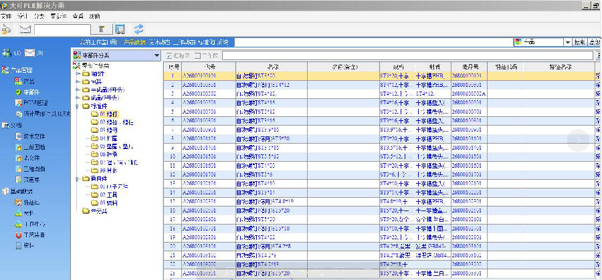602x280 pixels.
Task: Click the refresh arrows icon in toolbar
Action: [139, 29]
